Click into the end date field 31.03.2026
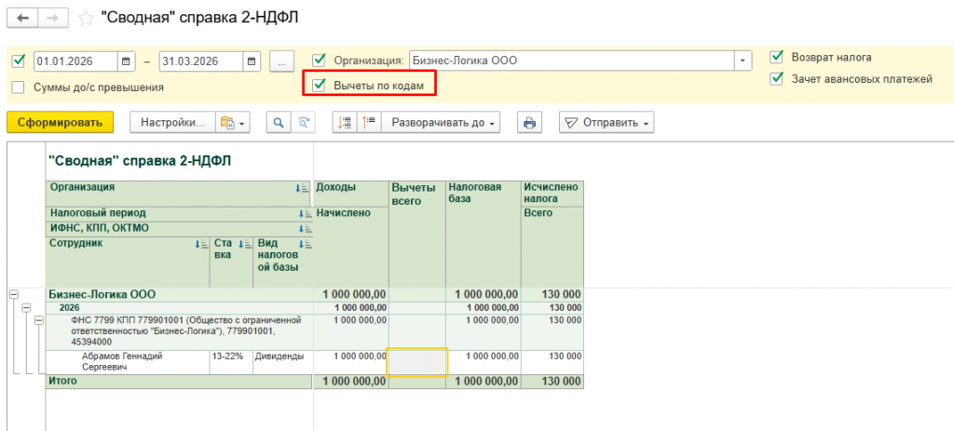This screenshot has height=431, width=954. 202,61
